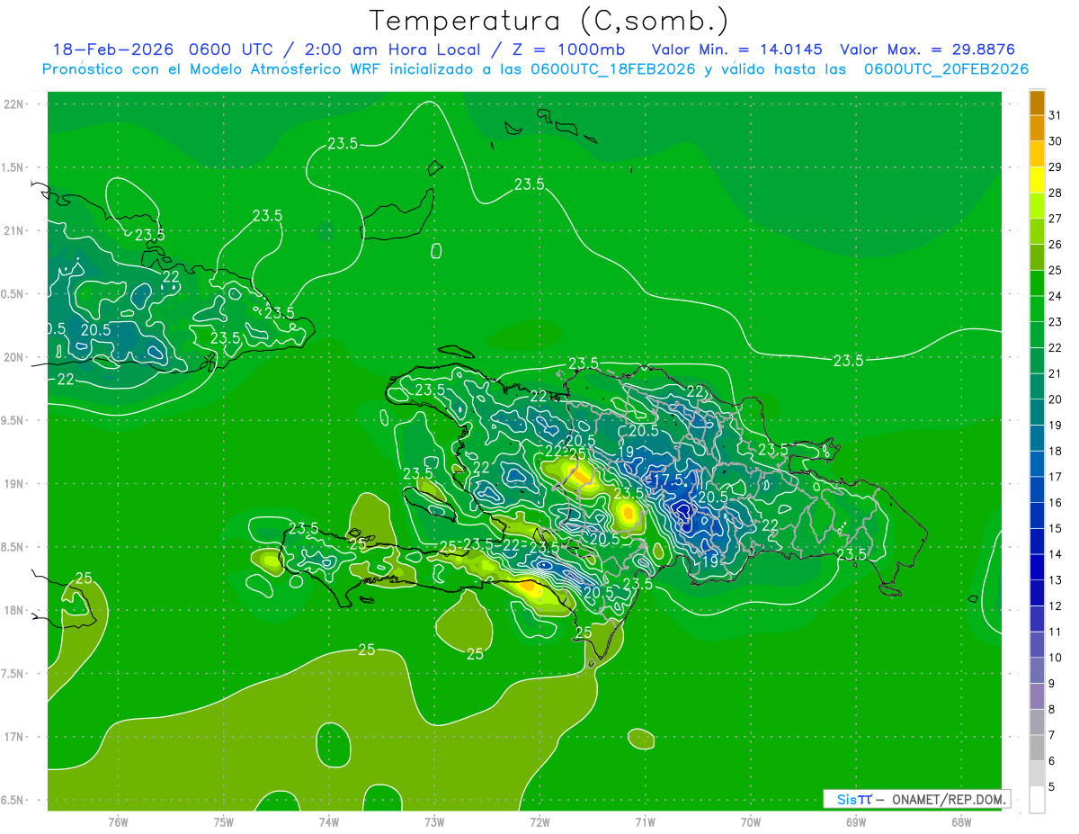Viewport: 1079px width, 834px height.
Task: Click the yellow swatch between 28 and 29
Action: click(x=1037, y=181)
